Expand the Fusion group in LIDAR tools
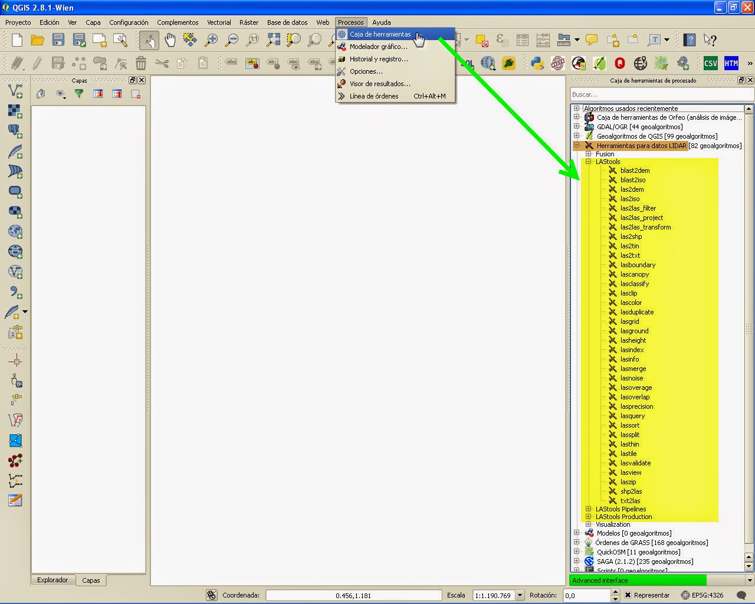Viewport: 755px width, 604px height. click(x=588, y=153)
